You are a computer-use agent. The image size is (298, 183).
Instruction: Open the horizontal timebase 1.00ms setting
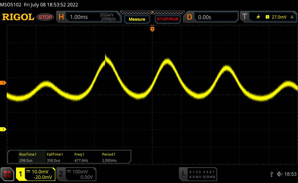[79, 17]
